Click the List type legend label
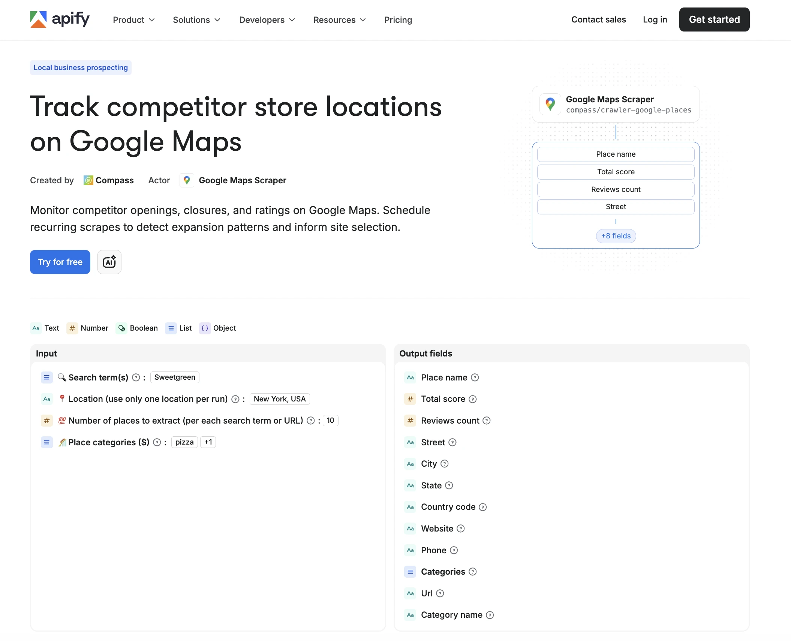This screenshot has height=641, width=791. (x=186, y=328)
